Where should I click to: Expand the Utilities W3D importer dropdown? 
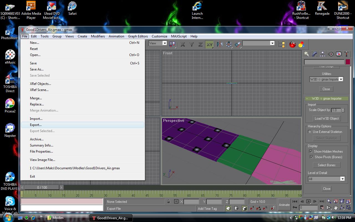(x=341, y=79)
